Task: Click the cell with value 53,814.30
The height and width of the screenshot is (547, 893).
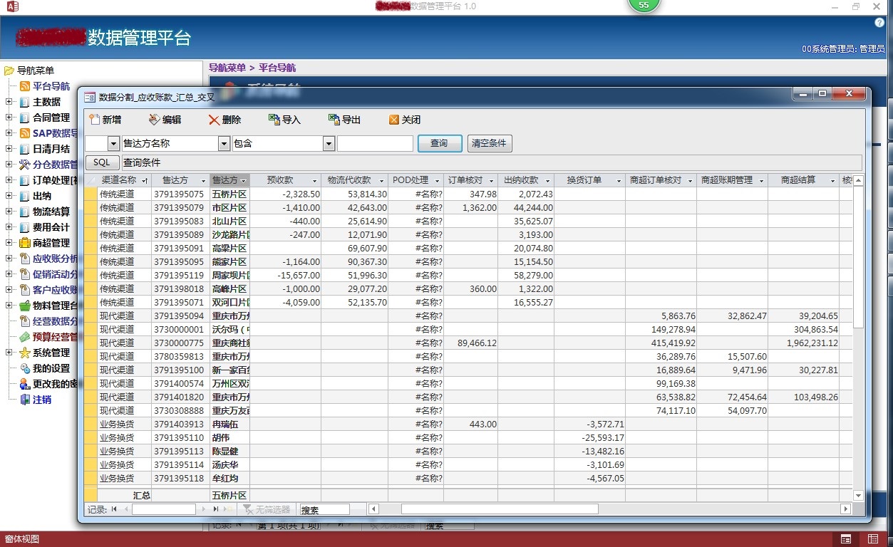Action: coord(354,194)
